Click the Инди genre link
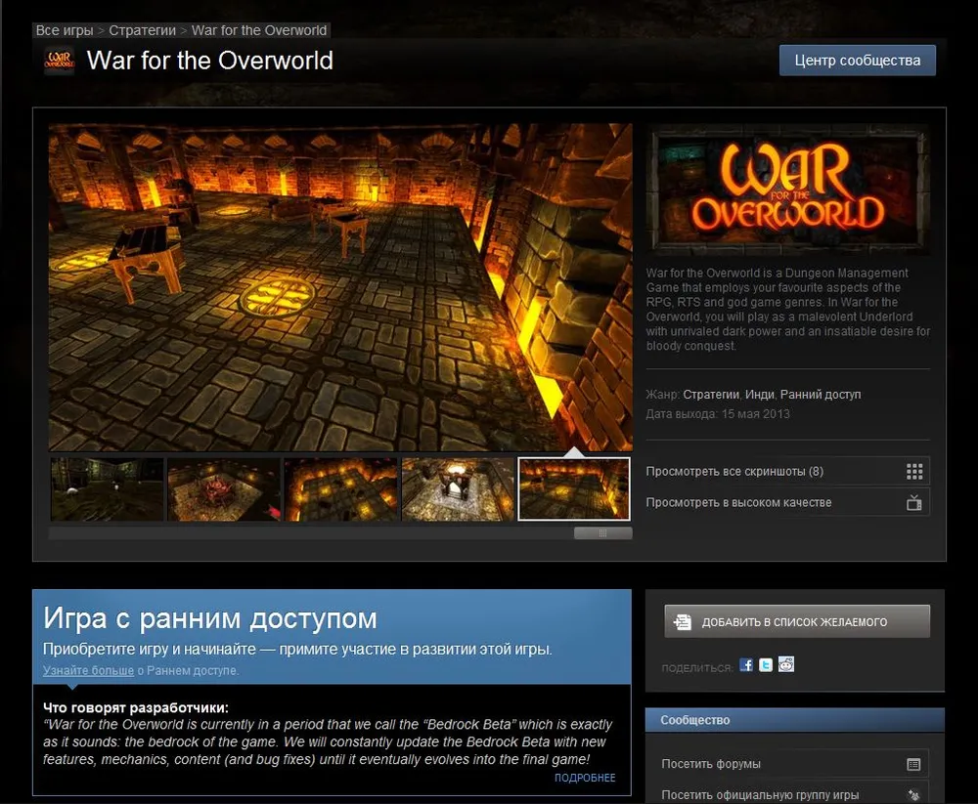This screenshot has width=978, height=804. tap(760, 395)
